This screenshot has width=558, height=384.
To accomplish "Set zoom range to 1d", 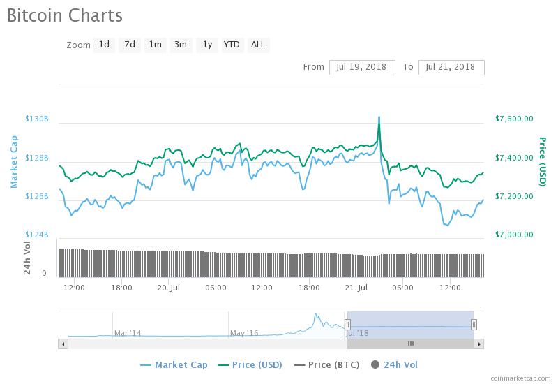I will 104,45.
